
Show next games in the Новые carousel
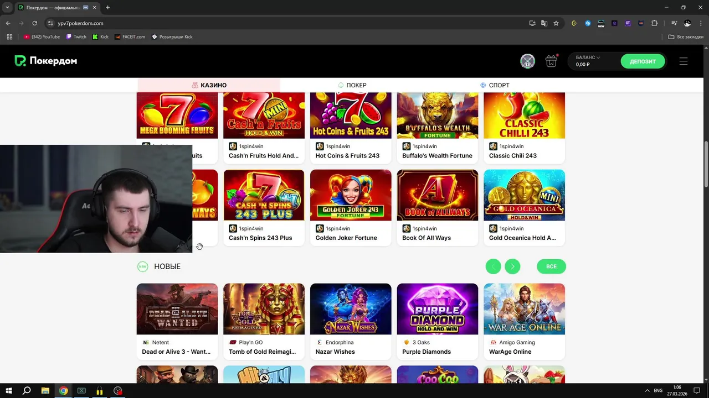512,266
